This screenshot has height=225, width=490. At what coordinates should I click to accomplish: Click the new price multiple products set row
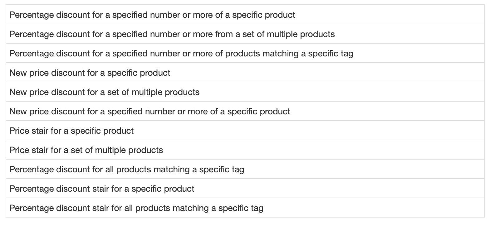pos(105,92)
